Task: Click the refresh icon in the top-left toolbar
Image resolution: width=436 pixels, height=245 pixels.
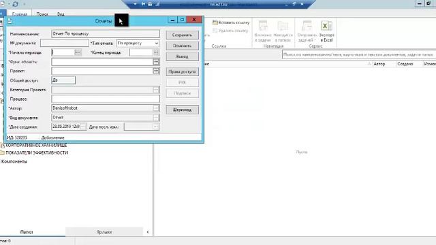Action: pyautogui.click(x=15, y=4)
